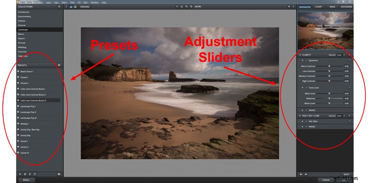
Task: Collapse the left panel with arrow
Action: [x=66, y=7]
